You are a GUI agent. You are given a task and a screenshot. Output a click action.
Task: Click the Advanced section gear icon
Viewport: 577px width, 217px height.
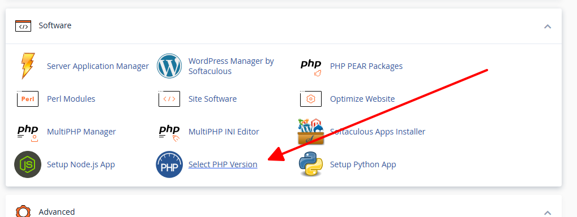[x=23, y=211]
